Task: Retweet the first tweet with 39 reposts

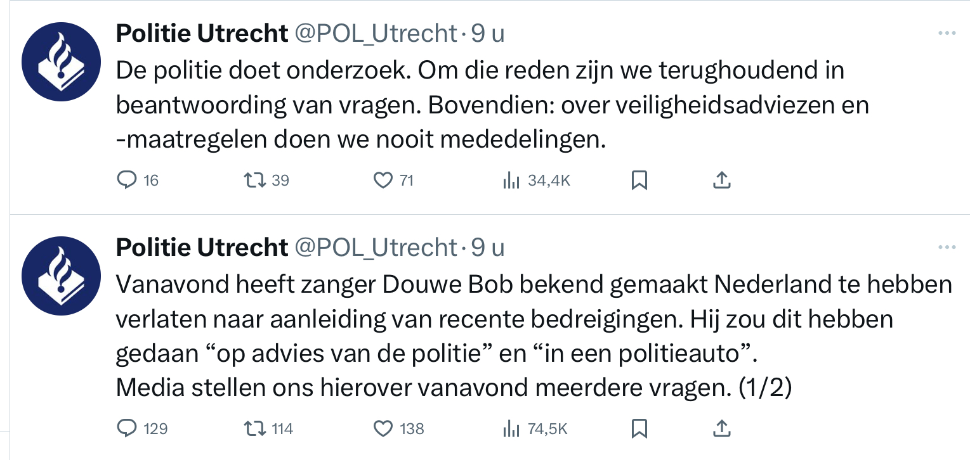Action: [254, 181]
